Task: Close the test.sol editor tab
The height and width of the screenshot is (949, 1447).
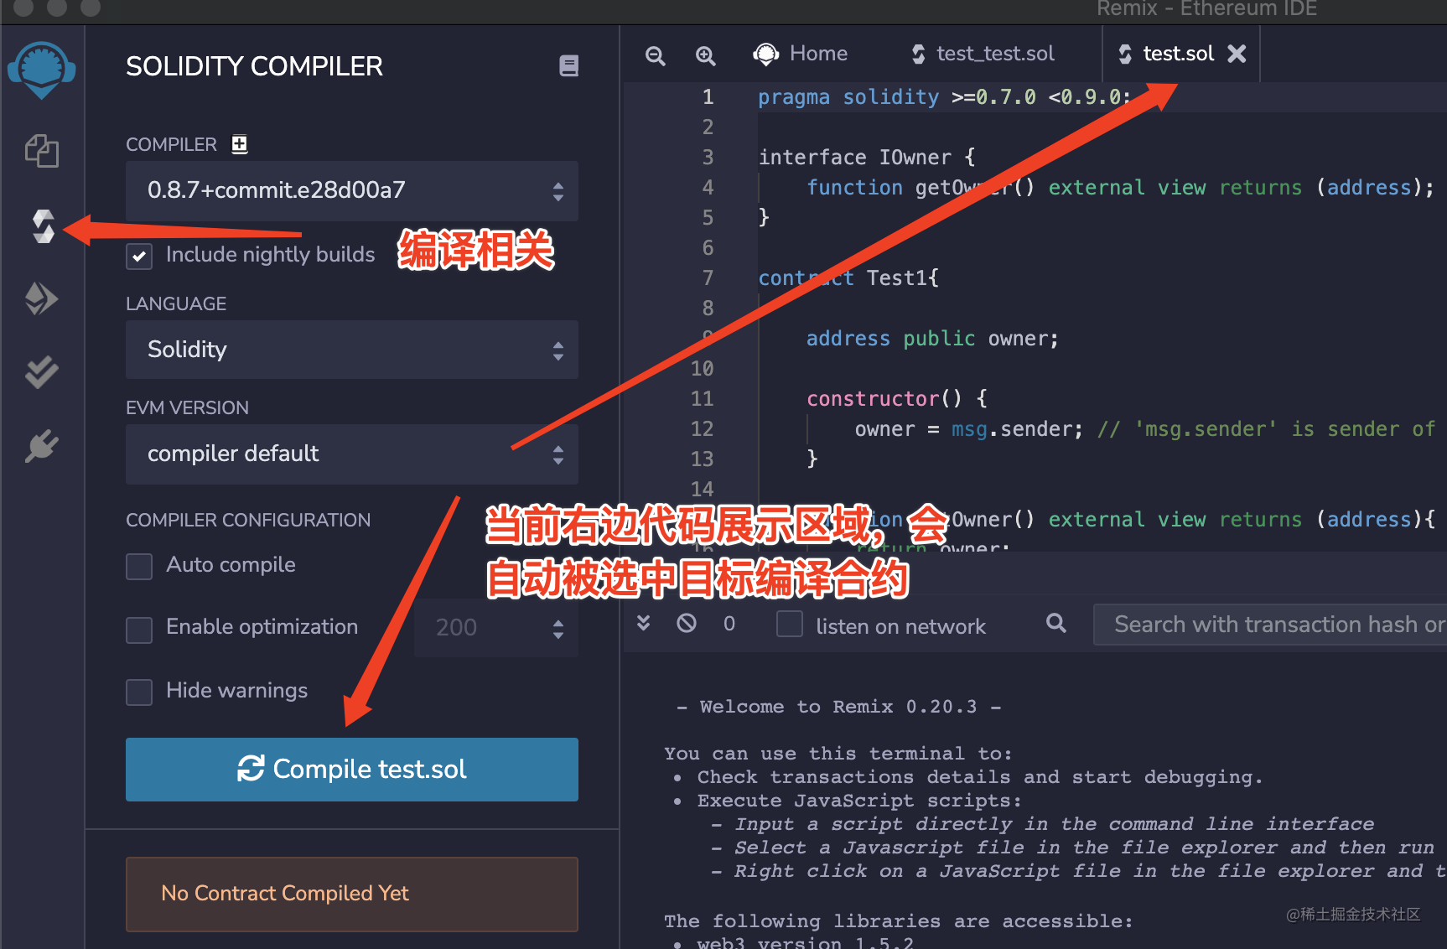Action: click(x=1237, y=53)
